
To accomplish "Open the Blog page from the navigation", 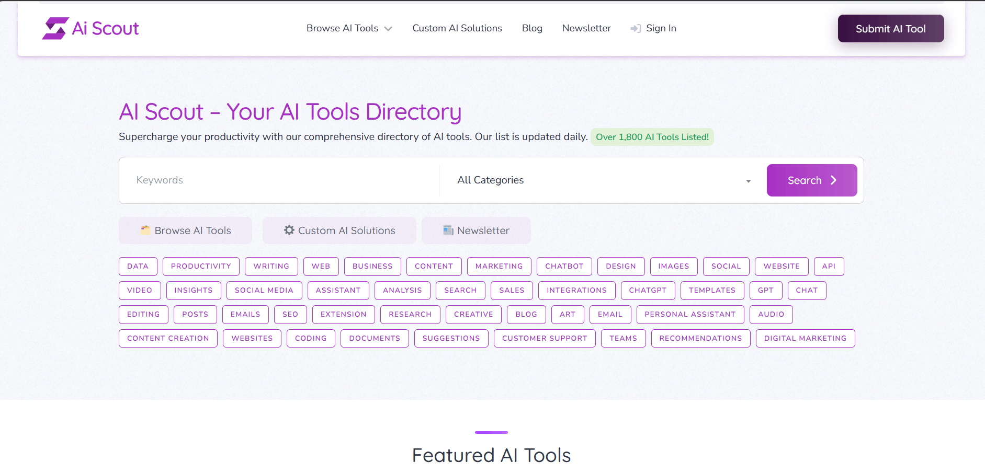I will [532, 28].
